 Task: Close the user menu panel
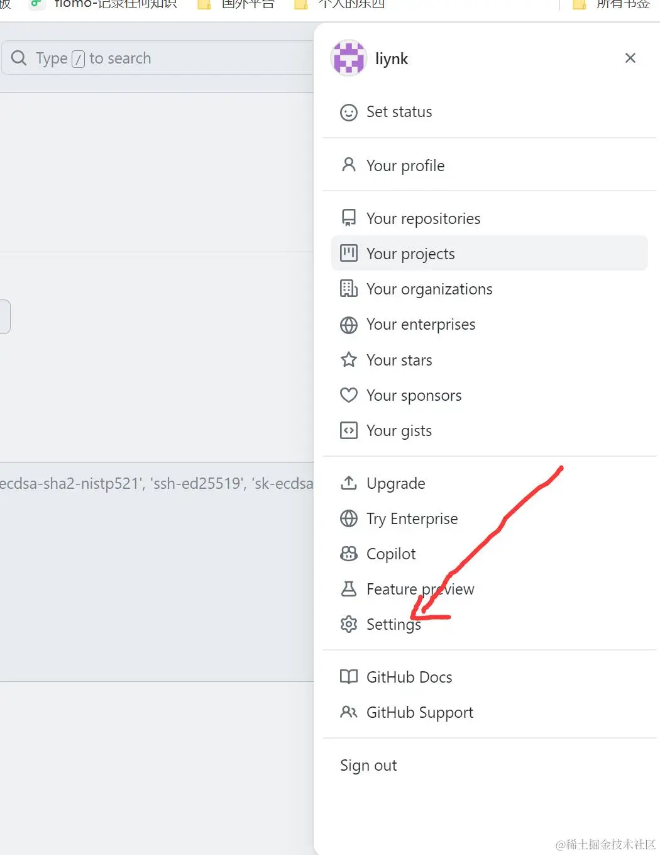click(630, 58)
